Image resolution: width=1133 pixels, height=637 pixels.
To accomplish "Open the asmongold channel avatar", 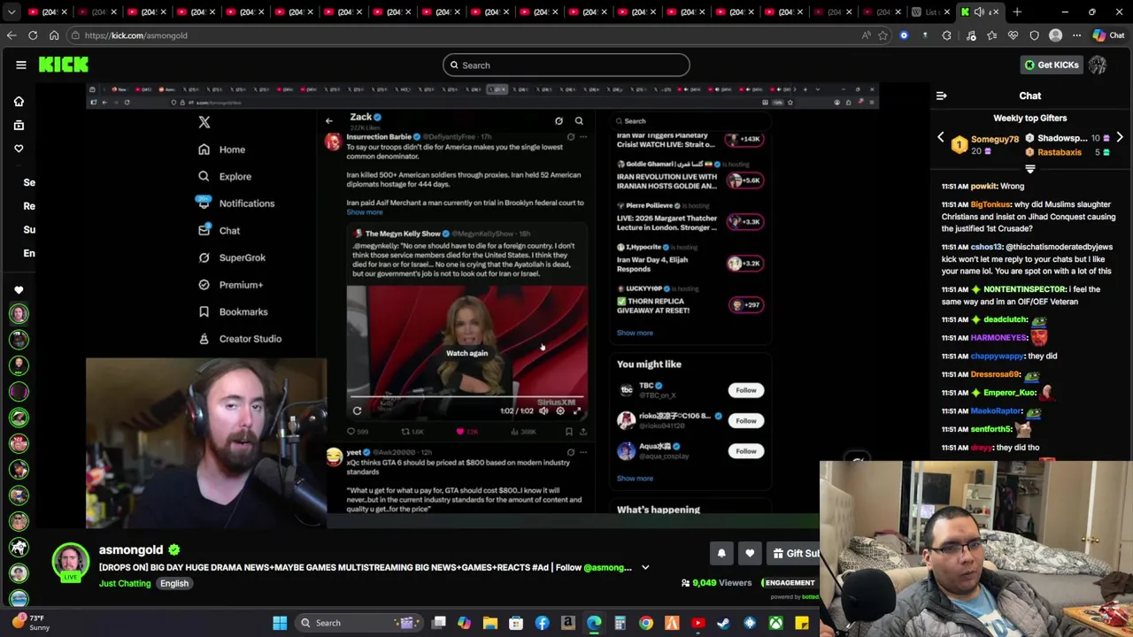I will 70,563.
